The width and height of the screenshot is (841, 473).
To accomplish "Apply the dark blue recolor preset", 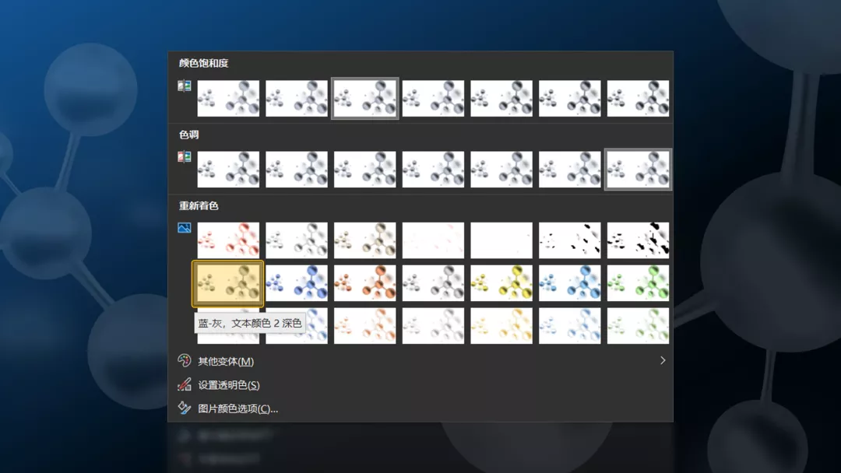I will coord(297,283).
